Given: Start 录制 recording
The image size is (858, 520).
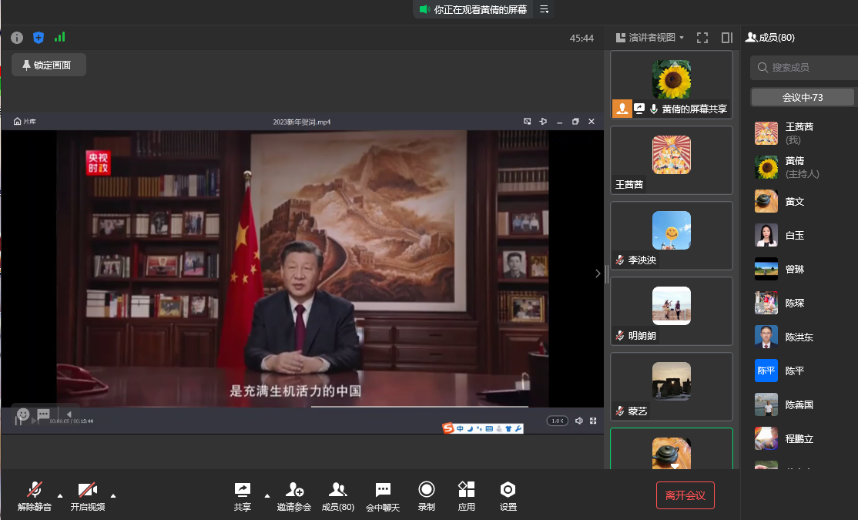Looking at the screenshot, I should click(x=426, y=495).
